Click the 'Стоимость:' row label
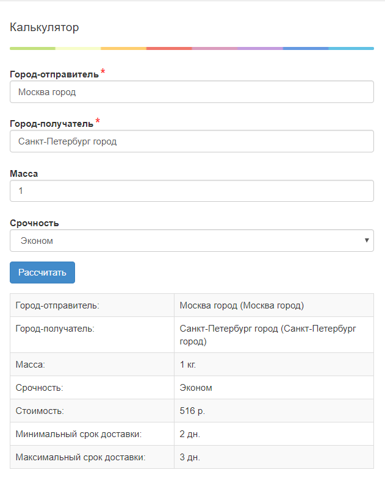The height and width of the screenshot is (481, 385). [40, 411]
